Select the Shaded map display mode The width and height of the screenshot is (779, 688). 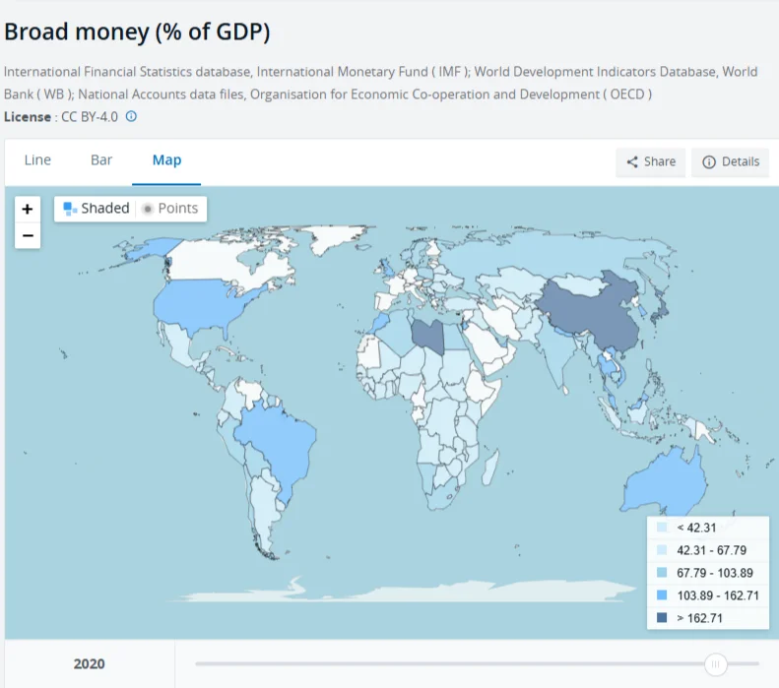pos(97,209)
